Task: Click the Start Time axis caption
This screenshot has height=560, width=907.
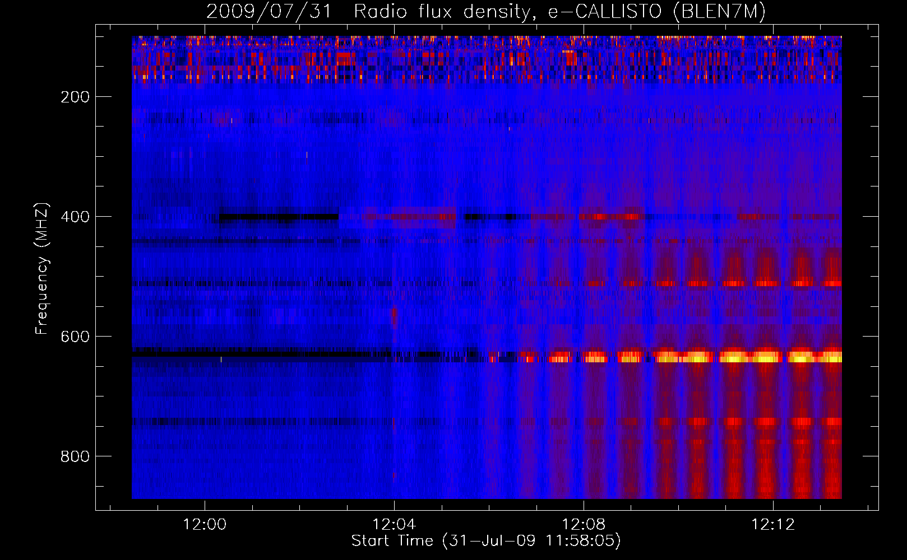Action: [486, 541]
